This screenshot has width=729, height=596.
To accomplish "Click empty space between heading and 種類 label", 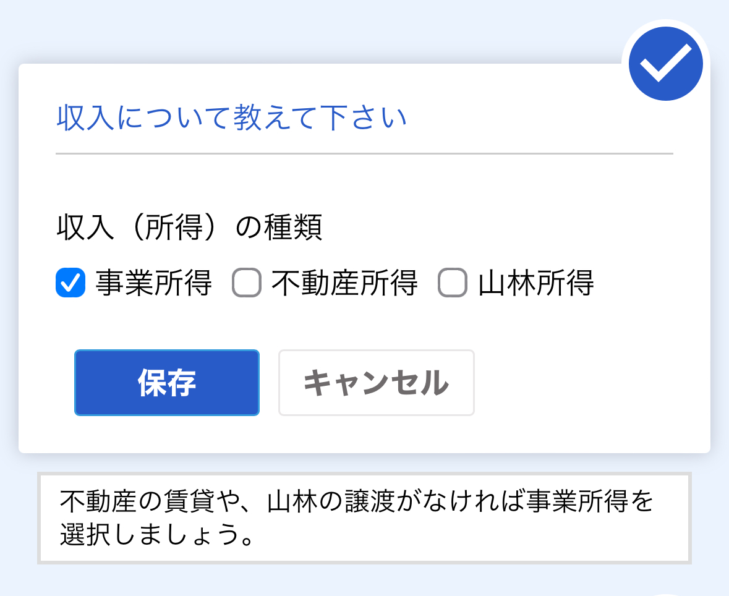I will pyautogui.click(x=365, y=183).
